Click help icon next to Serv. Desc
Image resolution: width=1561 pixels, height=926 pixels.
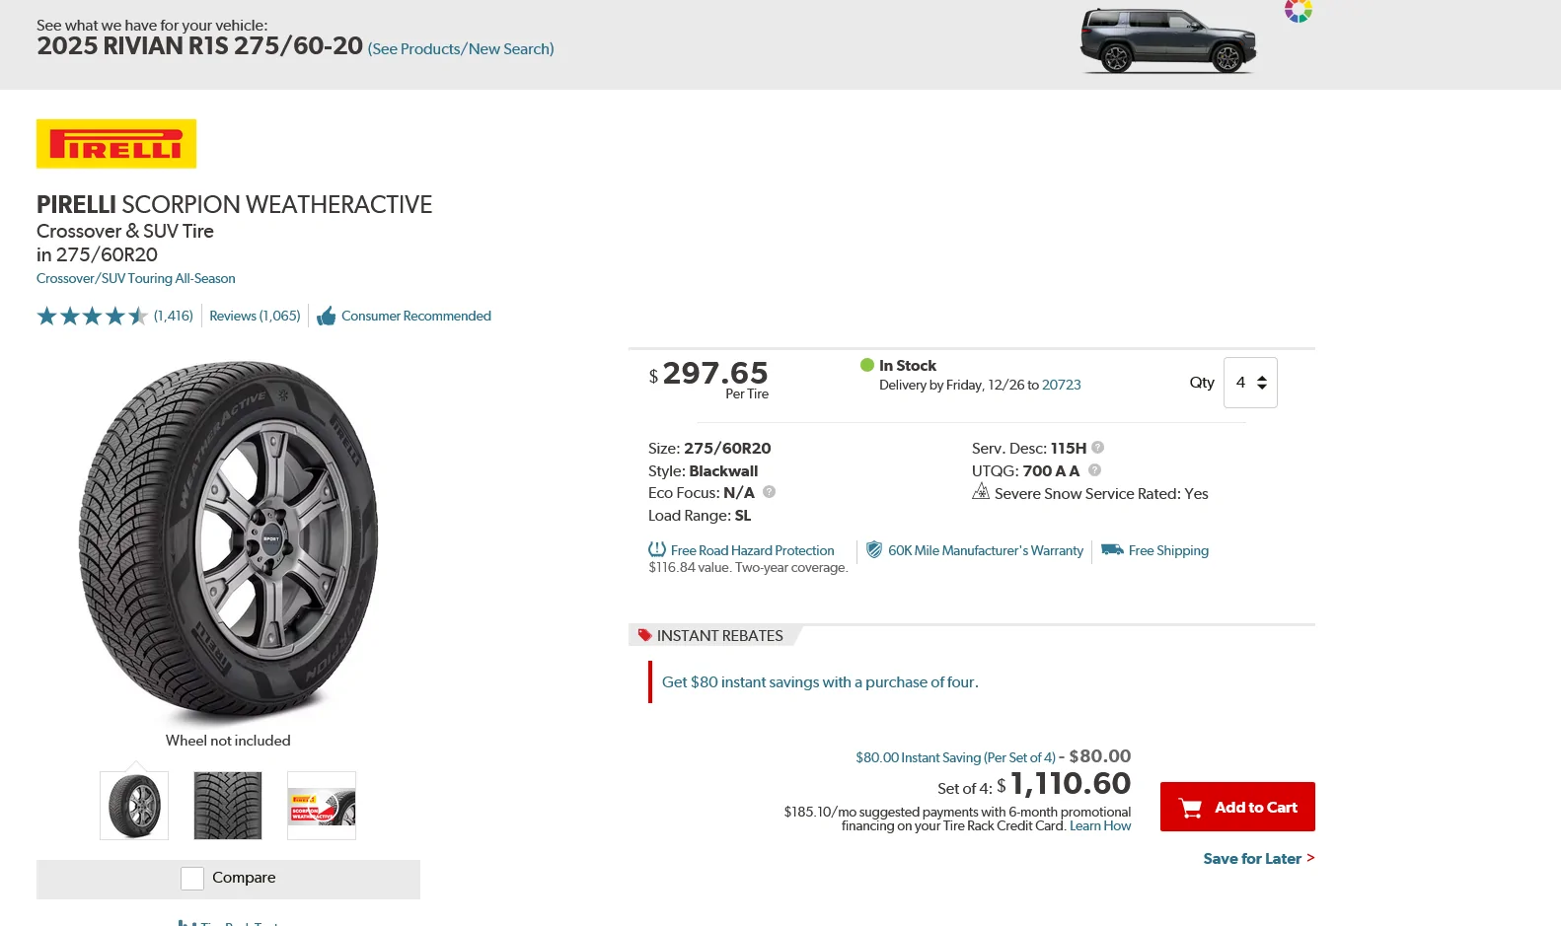1097,448
